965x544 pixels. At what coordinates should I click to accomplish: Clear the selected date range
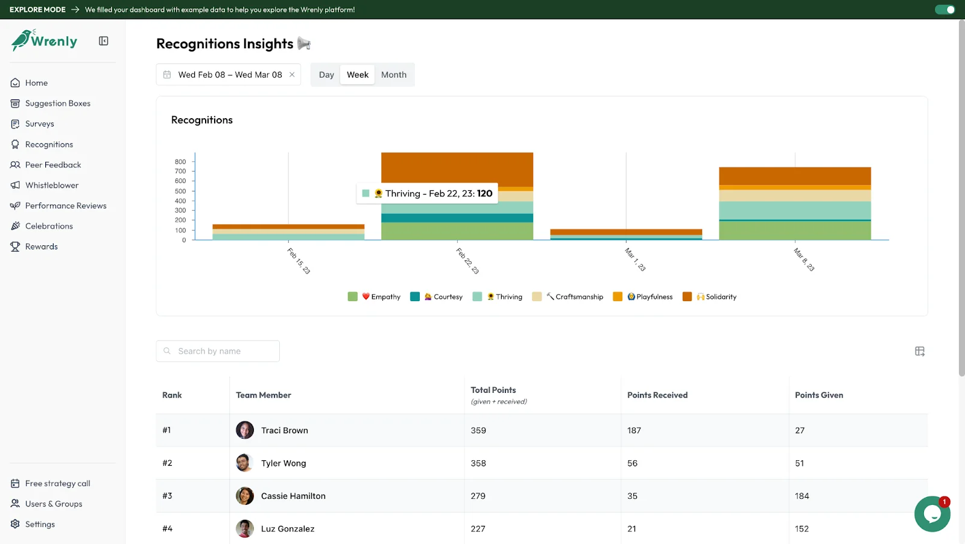click(292, 74)
